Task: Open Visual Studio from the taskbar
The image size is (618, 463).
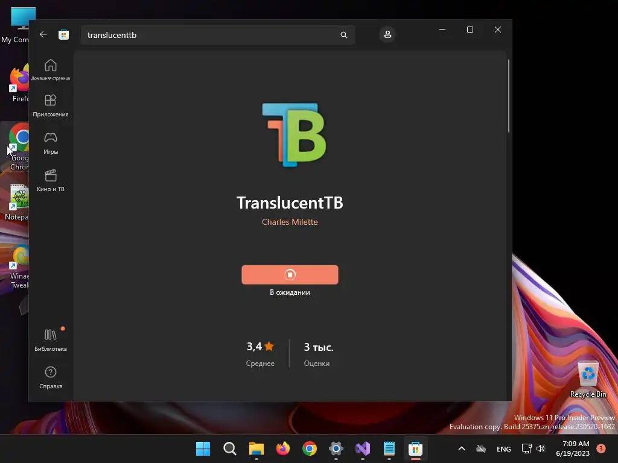Action: pyautogui.click(x=363, y=449)
